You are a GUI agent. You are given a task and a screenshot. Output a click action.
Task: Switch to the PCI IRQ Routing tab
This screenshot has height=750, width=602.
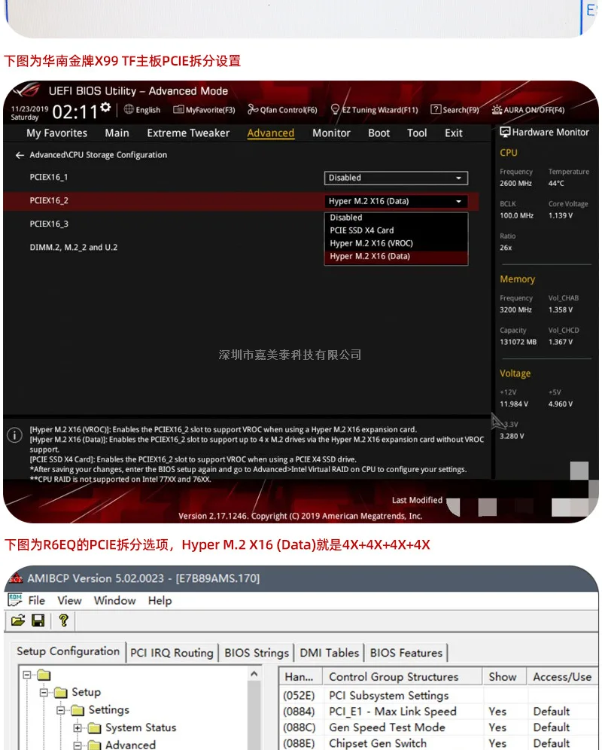click(x=172, y=653)
